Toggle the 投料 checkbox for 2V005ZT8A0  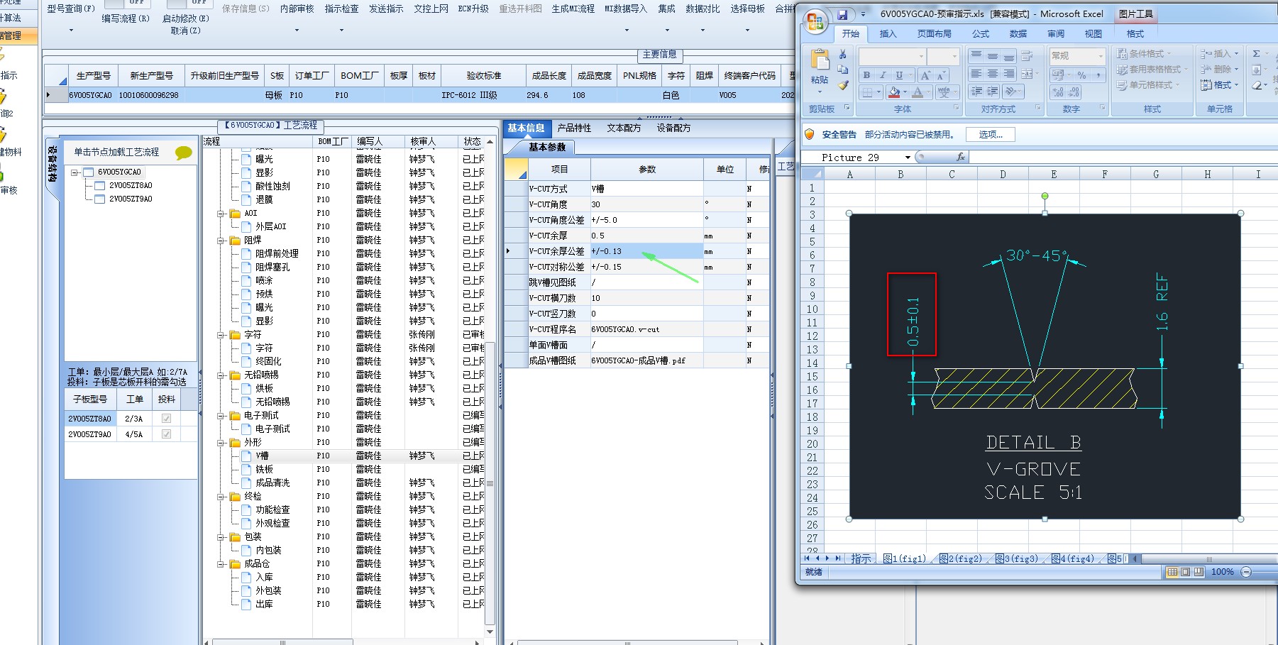(x=166, y=419)
